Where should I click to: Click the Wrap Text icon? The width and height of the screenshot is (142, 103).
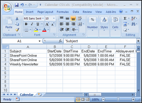[79, 18]
